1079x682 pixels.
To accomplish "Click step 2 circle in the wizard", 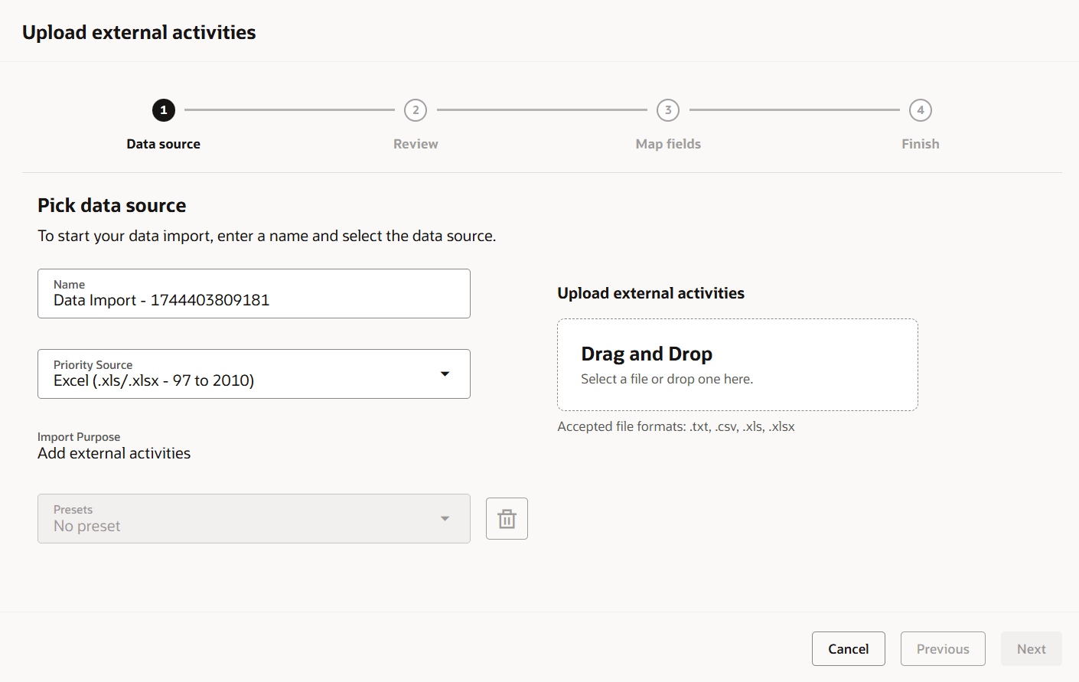I will [416, 110].
